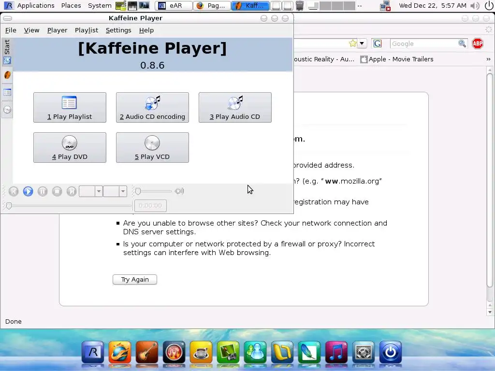495x371 pixels.
Task: Open the Playlist menu
Action: click(x=87, y=30)
